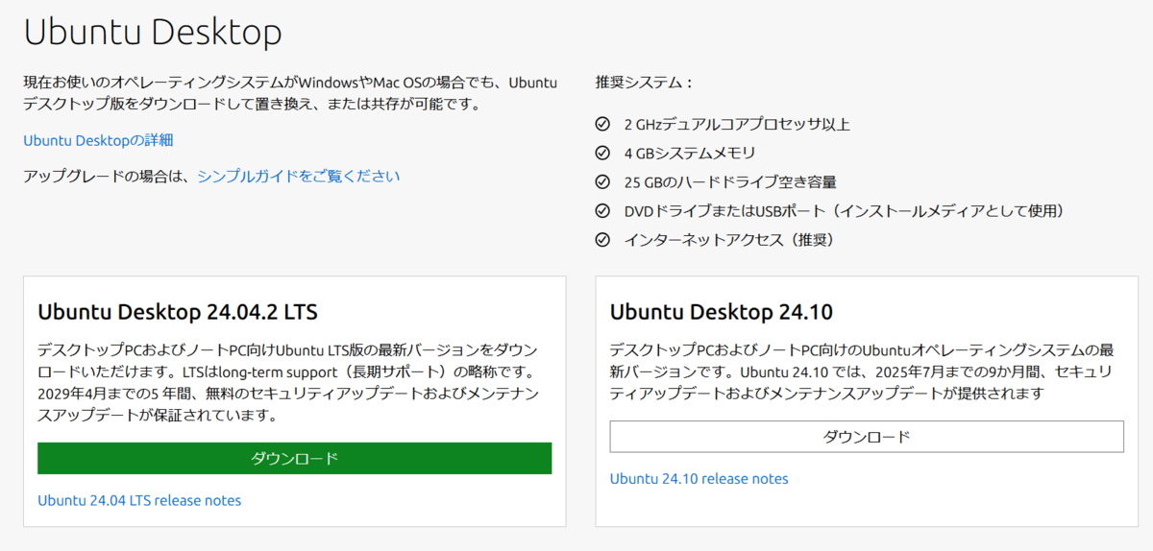Click the Ubuntu Desktop 24.04.2 LTS card heading
Screen dimensions: 1153x551
(178, 312)
